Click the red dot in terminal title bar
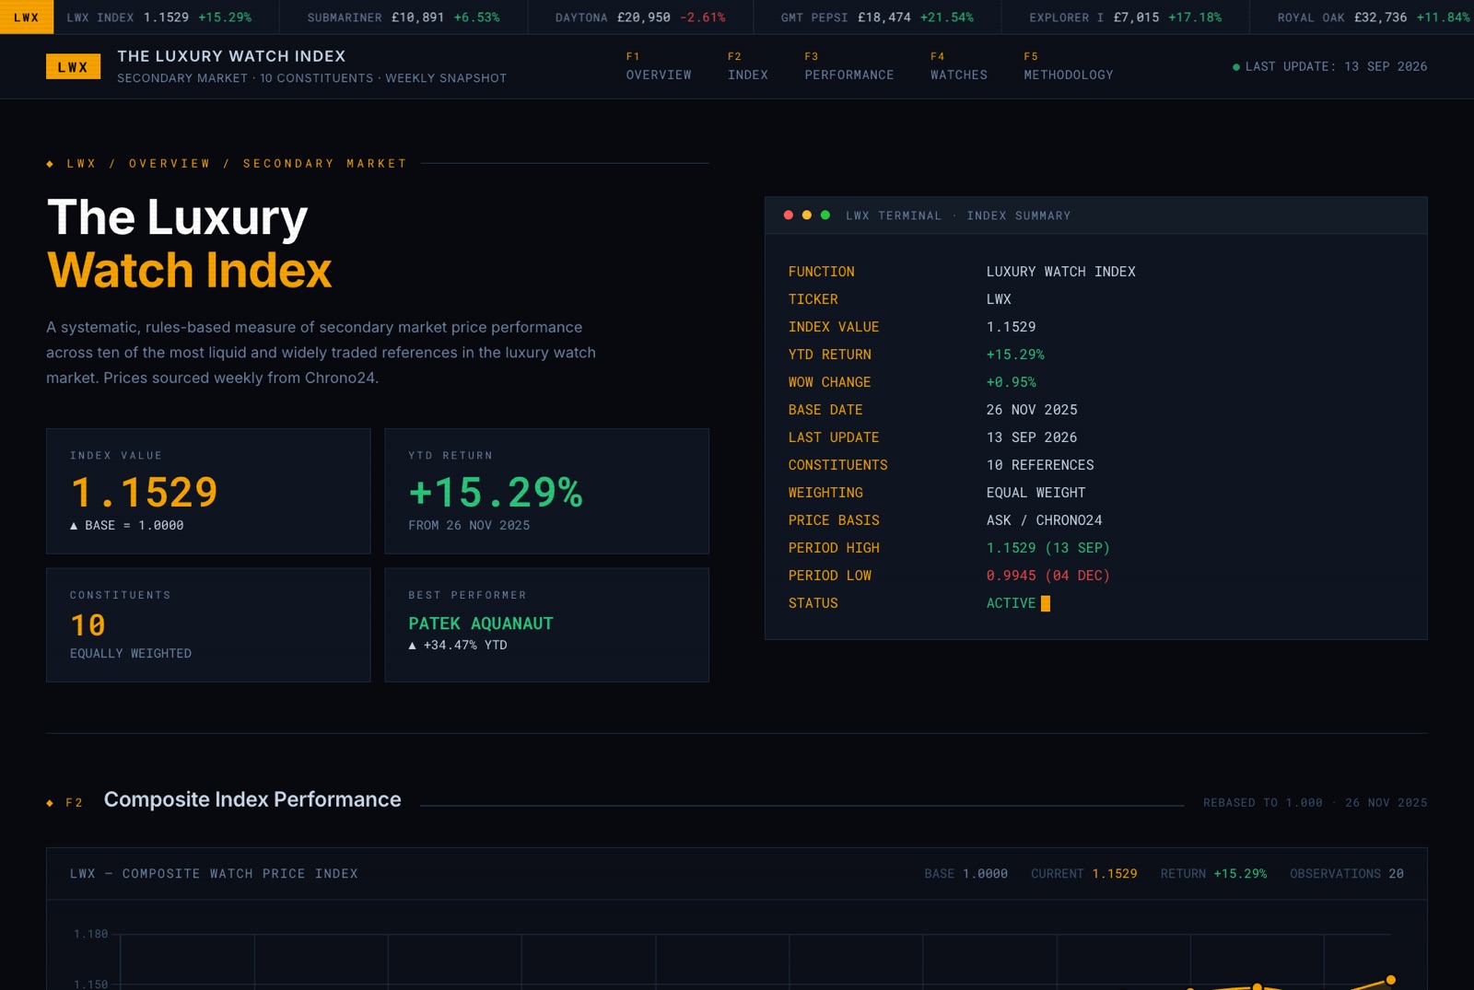The height and width of the screenshot is (990, 1474). 788,215
